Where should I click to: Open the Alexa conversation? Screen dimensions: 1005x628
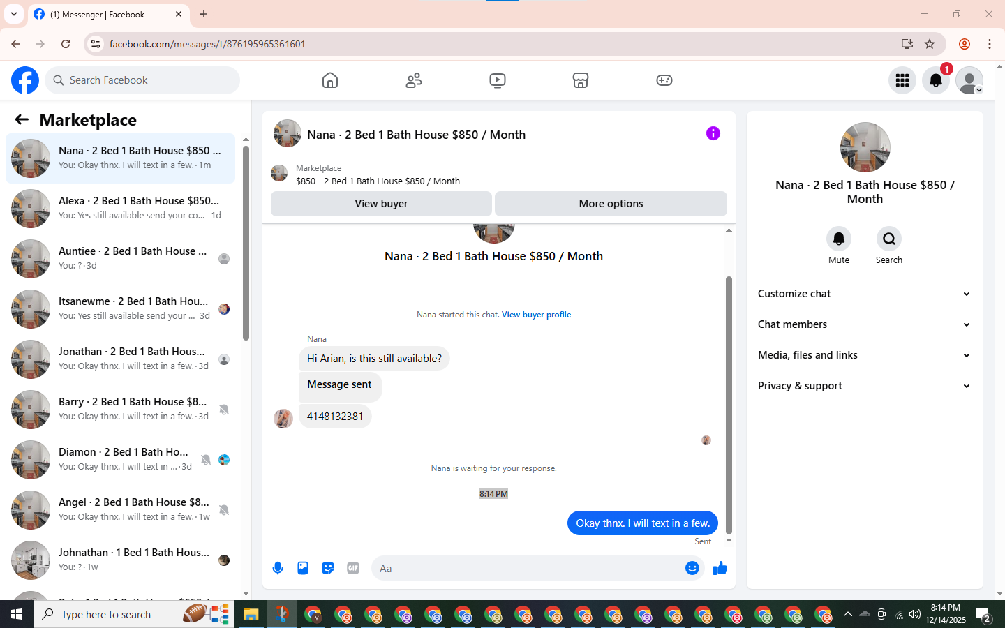(120, 209)
